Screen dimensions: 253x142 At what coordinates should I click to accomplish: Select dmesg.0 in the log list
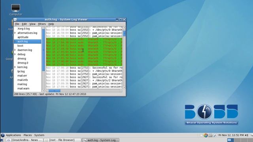pos(23,63)
